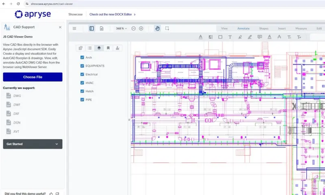Disable the PIPE layer checkbox
The width and height of the screenshot is (325, 195).
point(82,100)
